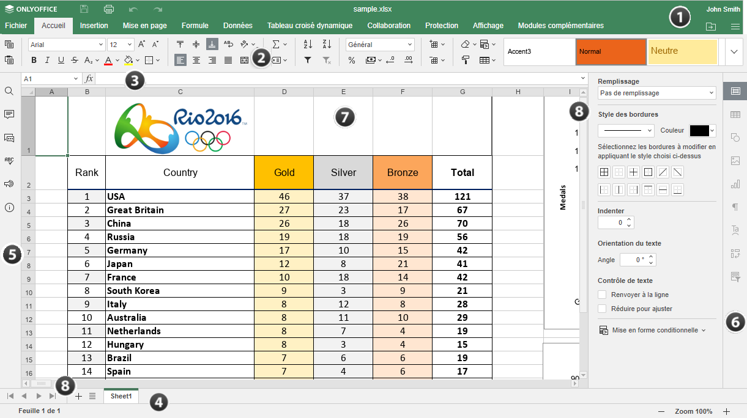Switch to the Collaboration tab
The image size is (747, 418).
tap(389, 26)
